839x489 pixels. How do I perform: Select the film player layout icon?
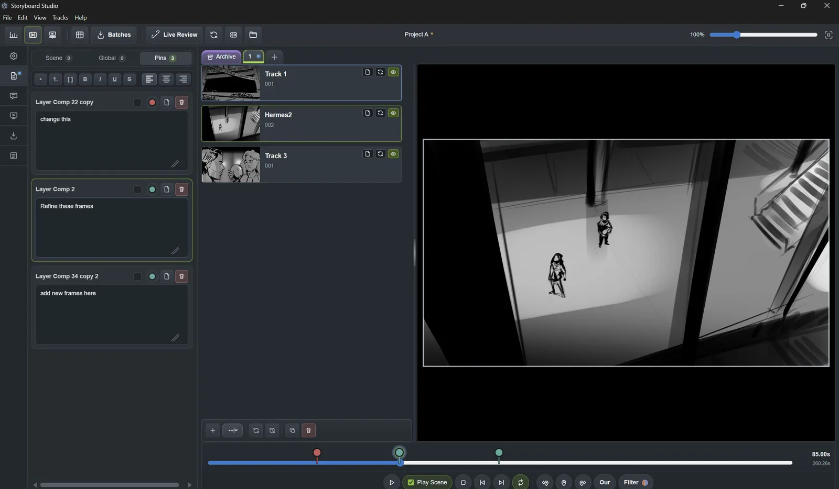click(x=33, y=35)
